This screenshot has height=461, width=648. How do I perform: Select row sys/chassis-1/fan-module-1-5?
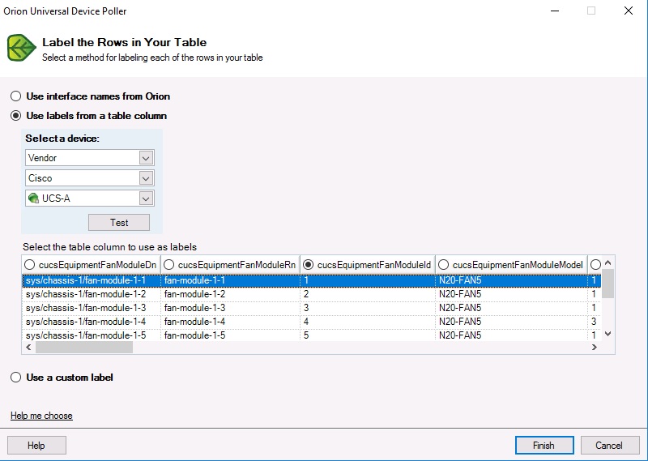coord(312,335)
